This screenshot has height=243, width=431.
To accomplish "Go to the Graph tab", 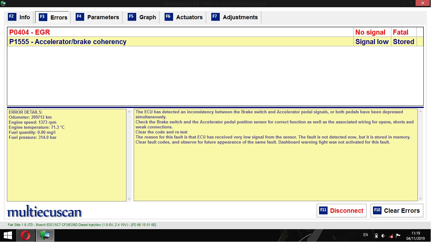I will click(x=142, y=17).
